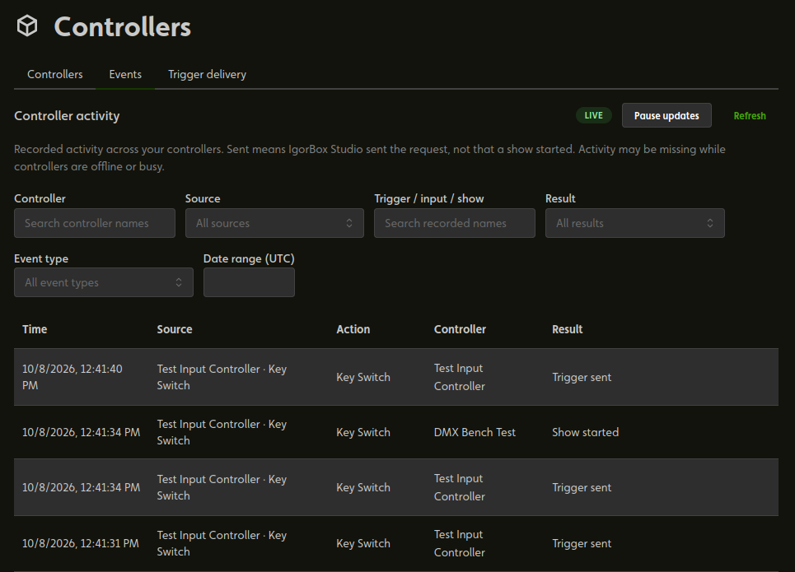Screen dimensions: 795x572
Task: Click the Action column header
Action: [353, 329]
